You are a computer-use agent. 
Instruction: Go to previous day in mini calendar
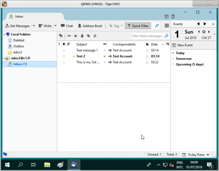199,32
